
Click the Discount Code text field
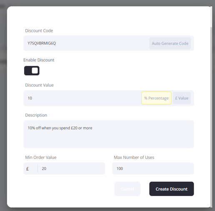[x=86, y=43]
